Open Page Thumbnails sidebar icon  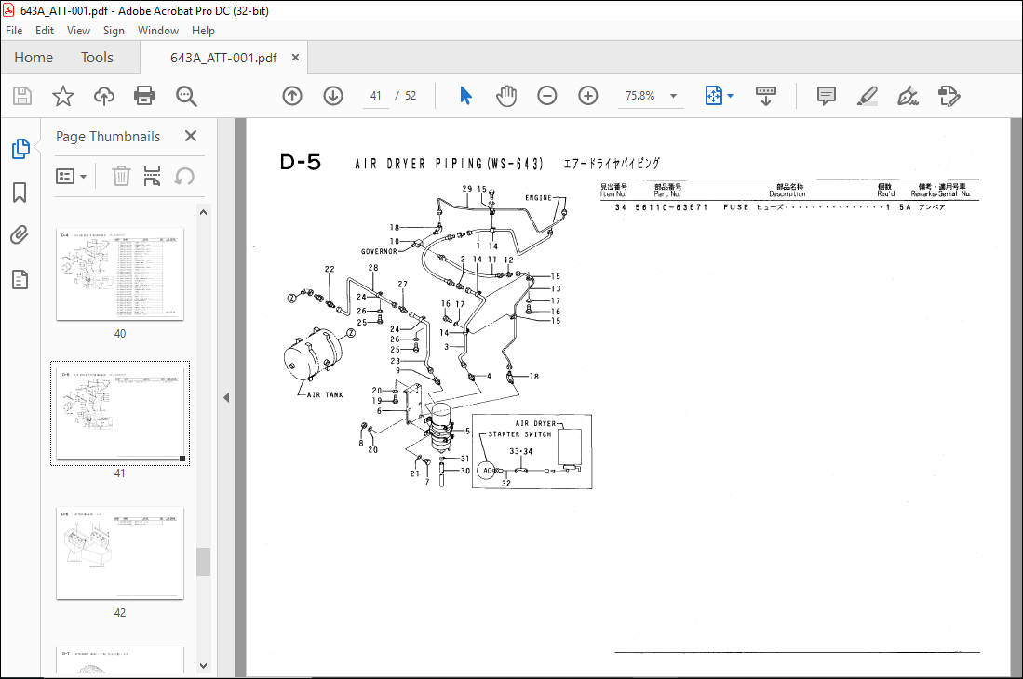tap(20, 149)
